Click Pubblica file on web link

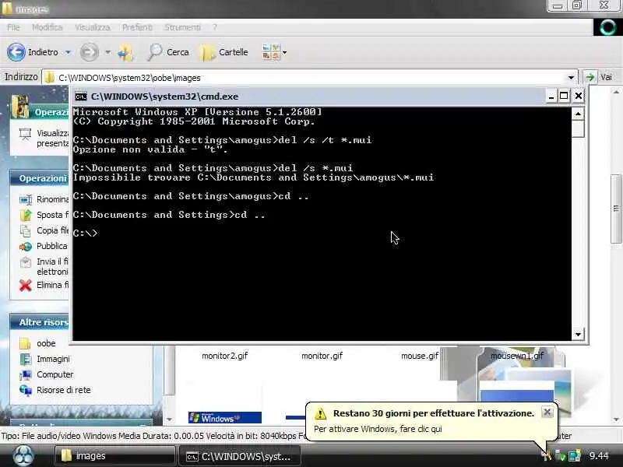tap(52, 246)
